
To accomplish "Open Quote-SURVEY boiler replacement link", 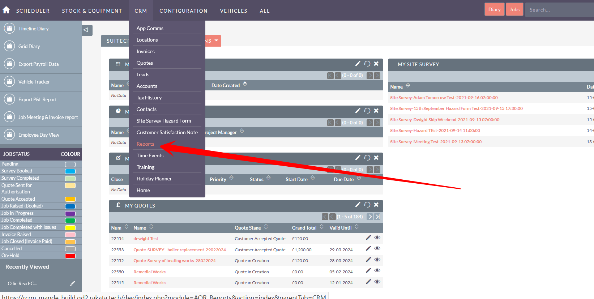I will pyautogui.click(x=180, y=250).
